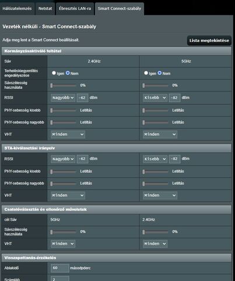
Task: Click the -62 dBm field in STA-kiválasztási section
Action: tap(82, 159)
